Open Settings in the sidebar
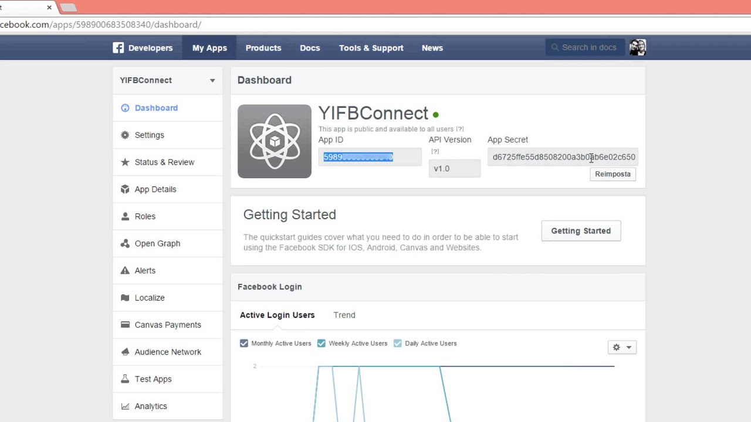The height and width of the screenshot is (422, 751). click(168, 135)
